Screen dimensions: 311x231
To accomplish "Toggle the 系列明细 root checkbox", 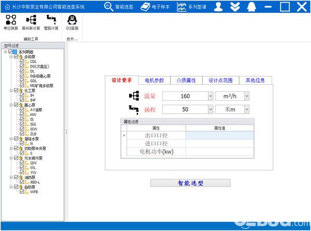I will [10, 51].
